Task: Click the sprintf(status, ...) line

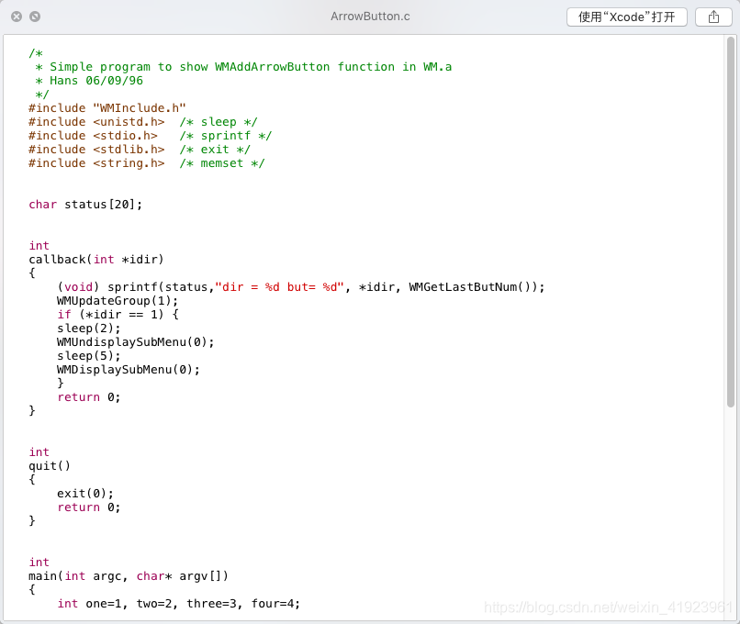Action: tap(300, 287)
